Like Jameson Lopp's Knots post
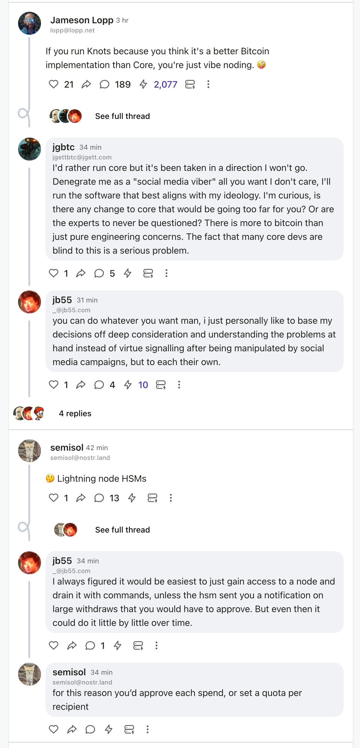360x748 pixels. tap(54, 84)
